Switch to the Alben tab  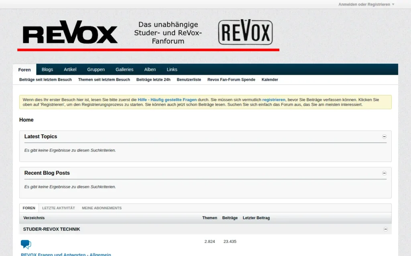pyautogui.click(x=150, y=70)
